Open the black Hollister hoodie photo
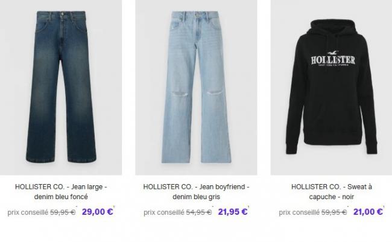The image size is (392, 242). [x=331, y=88]
